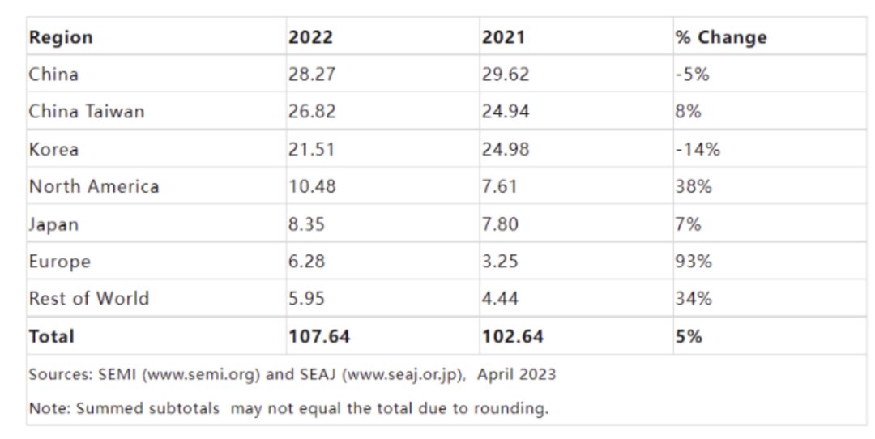Select North America 2021 value 7.61

click(x=499, y=186)
